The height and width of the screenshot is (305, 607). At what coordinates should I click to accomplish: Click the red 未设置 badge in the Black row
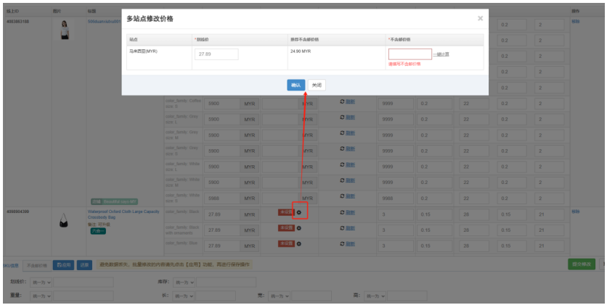click(x=286, y=212)
